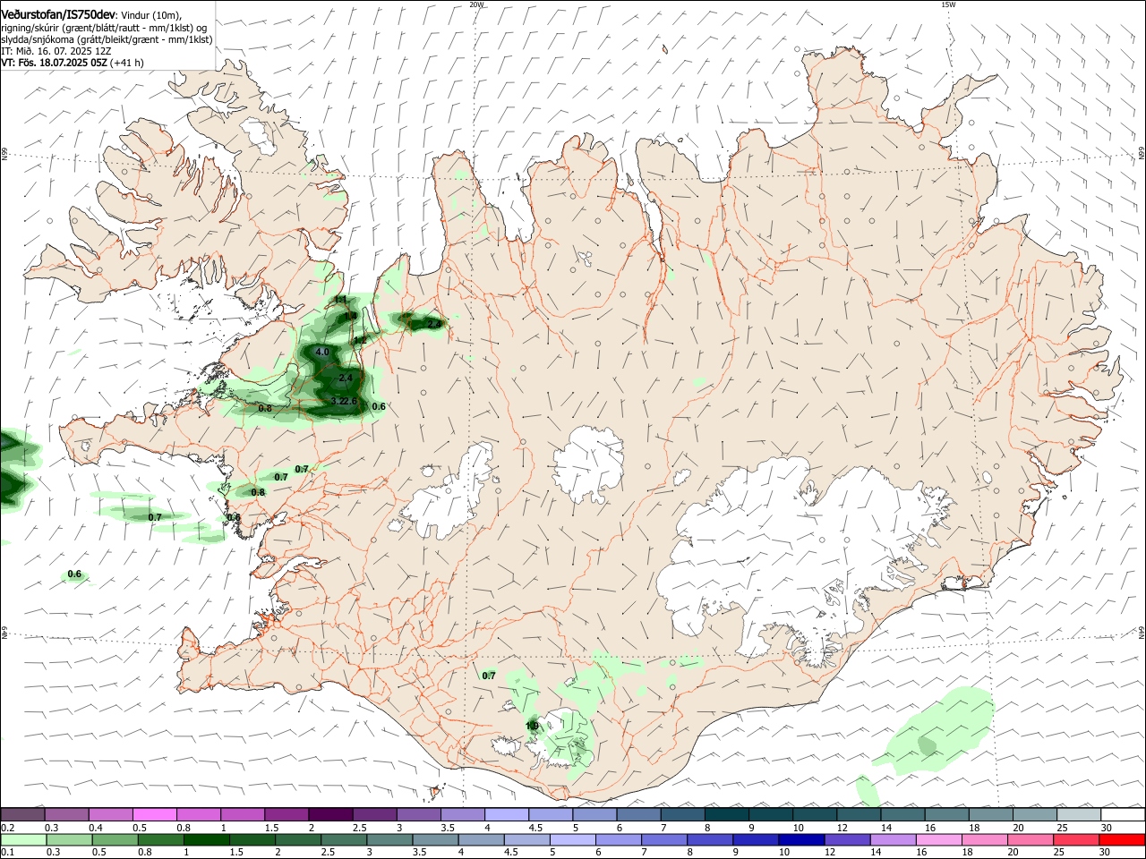Click the 'IT: Mið. 16. 07. 2025 12Z' line
The height and width of the screenshot is (859, 1146).
pyautogui.click(x=56, y=52)
